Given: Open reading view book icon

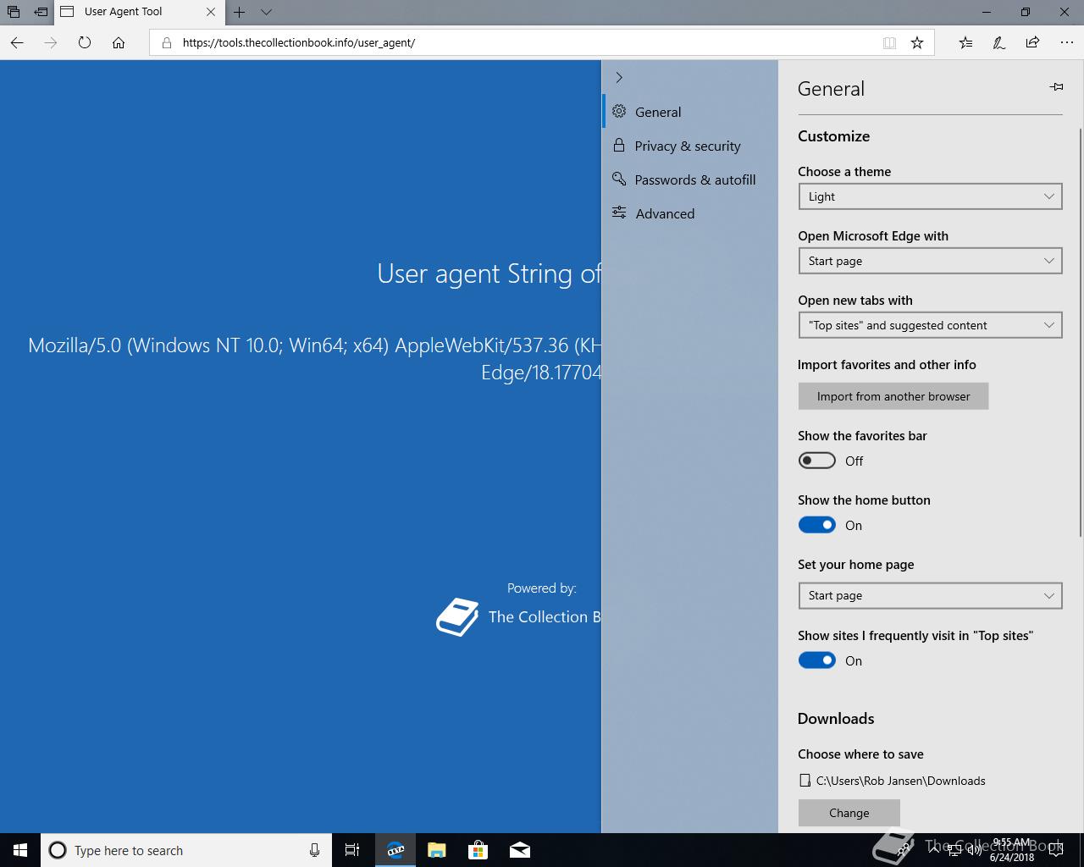Looking at the screenshot, I should (x=889, y=42).
